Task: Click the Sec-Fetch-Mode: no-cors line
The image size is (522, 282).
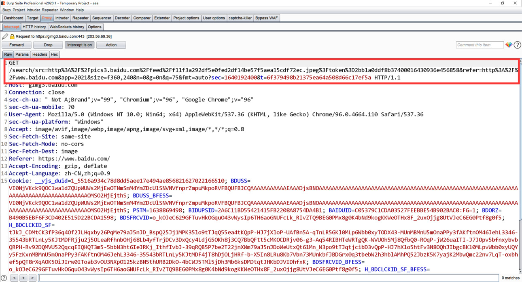Action: [47, 144]
